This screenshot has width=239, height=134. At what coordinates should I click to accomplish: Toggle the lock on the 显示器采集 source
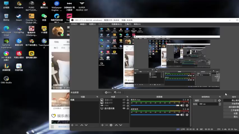click(128, 108)
